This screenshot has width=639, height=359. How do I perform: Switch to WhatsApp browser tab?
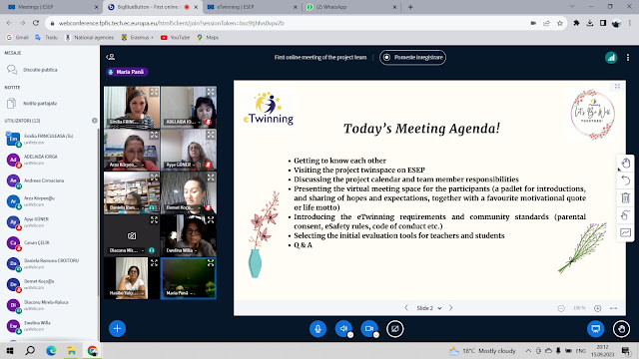point(351,7)
